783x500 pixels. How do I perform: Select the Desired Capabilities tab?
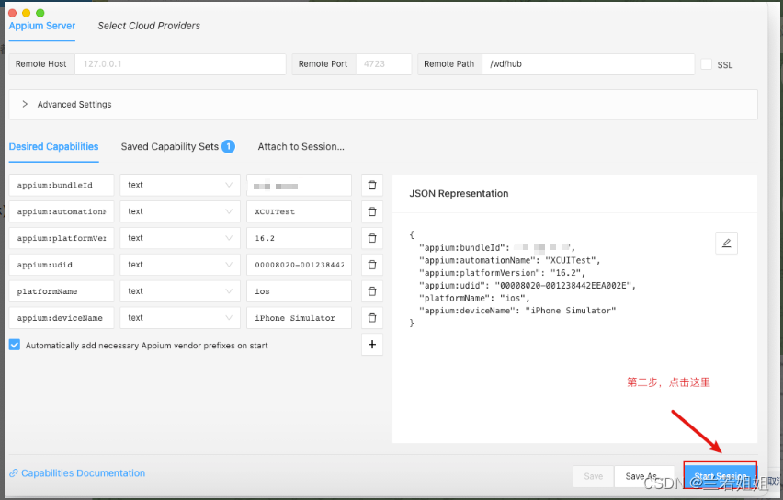(53, 147)
